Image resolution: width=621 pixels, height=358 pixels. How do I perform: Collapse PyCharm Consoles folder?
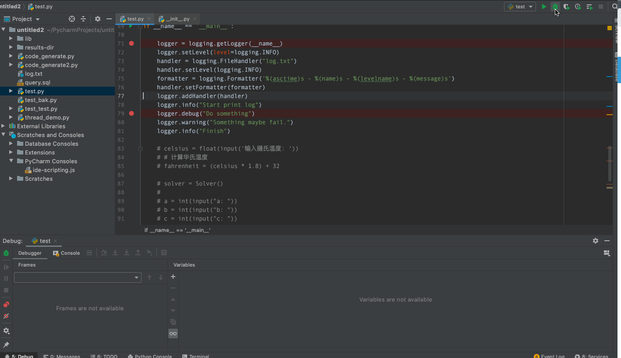[x=11, y=161]
